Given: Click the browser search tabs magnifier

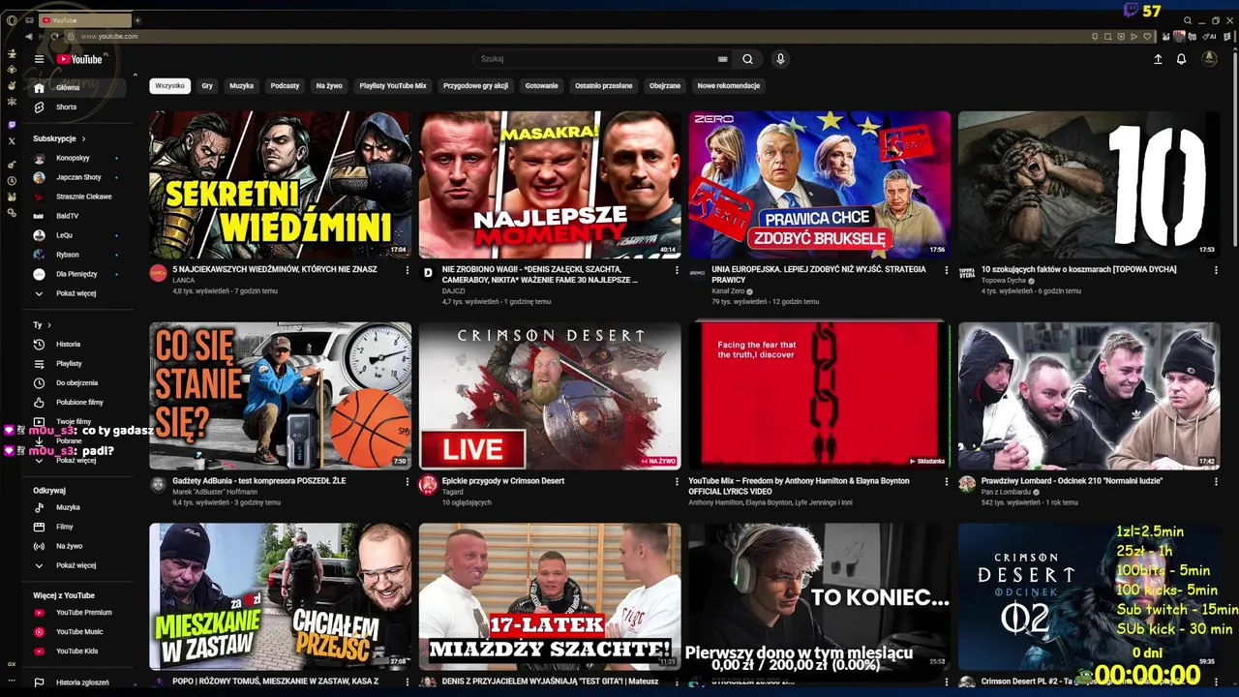Looking at the screenshot, I should [x=1188, y=20].
